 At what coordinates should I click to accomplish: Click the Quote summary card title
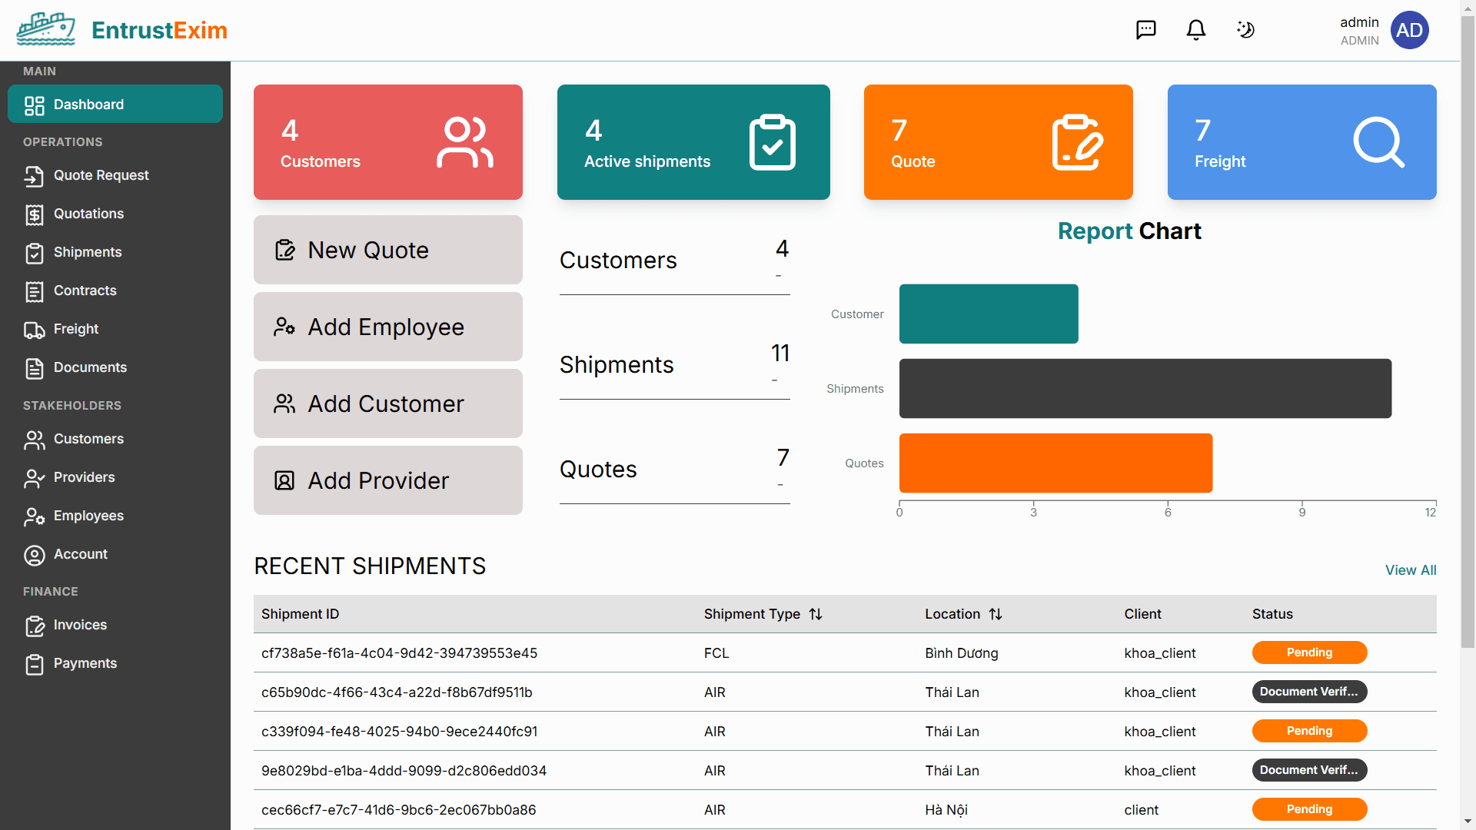click(913, 161)
